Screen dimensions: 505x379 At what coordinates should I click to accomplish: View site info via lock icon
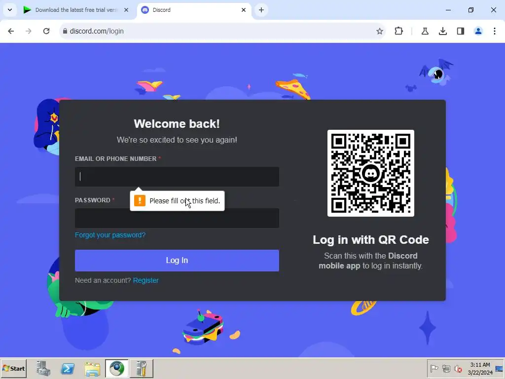click(65, 31)
